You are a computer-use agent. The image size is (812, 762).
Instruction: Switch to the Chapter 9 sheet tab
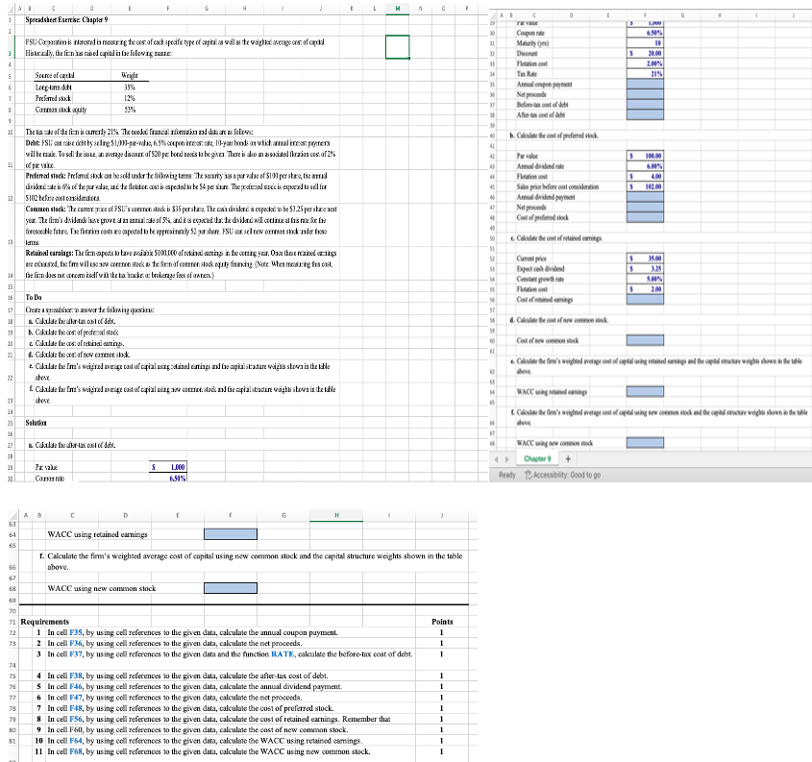tap(536, 459)
